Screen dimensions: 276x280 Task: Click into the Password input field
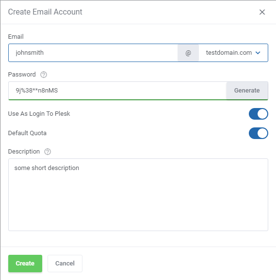tap(117, 91)
